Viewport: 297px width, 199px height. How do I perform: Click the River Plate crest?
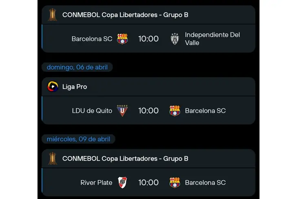coord(122,183)
